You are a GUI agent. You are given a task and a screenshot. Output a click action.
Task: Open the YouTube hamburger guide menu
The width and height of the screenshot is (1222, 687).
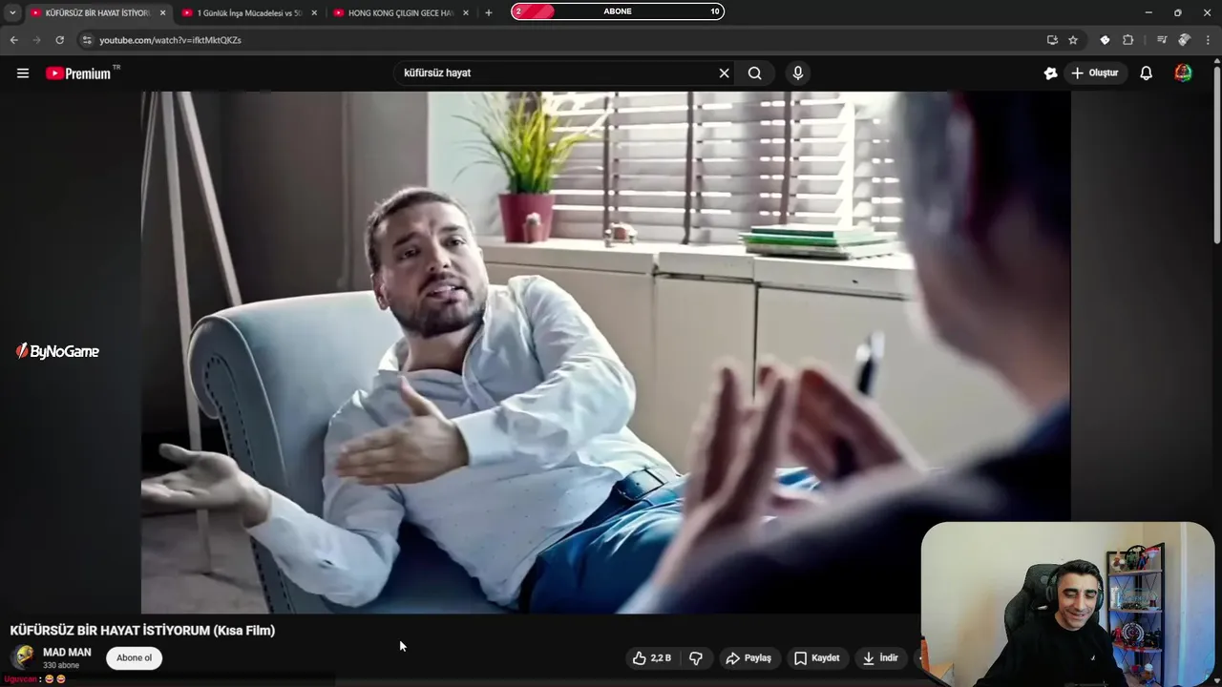[x=23, y=73]
